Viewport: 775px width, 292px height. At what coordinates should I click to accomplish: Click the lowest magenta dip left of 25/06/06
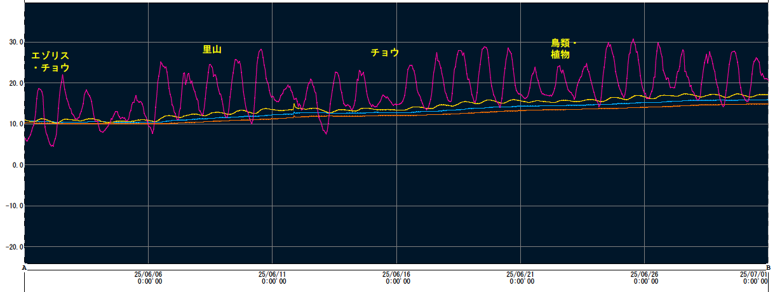coord(53,147)
